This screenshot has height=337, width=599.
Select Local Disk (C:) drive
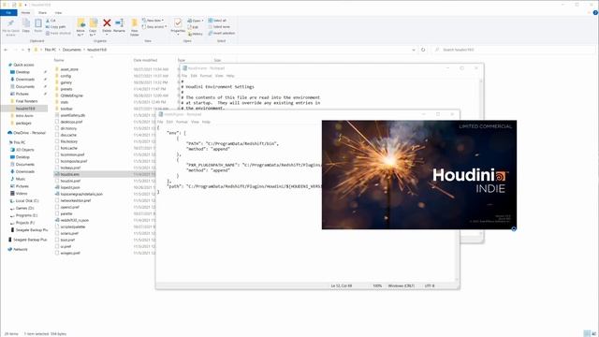point(27,200)
